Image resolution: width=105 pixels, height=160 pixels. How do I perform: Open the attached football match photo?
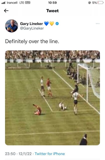[52, 98]
